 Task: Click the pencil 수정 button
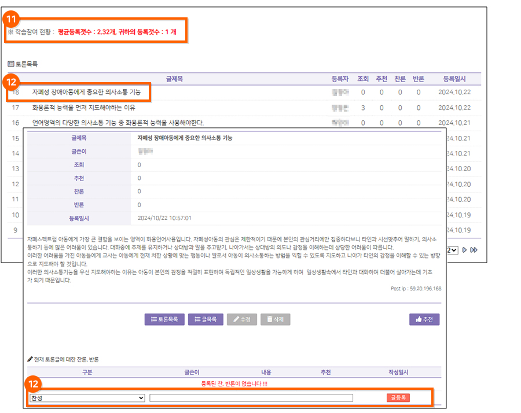pos(241,319)
